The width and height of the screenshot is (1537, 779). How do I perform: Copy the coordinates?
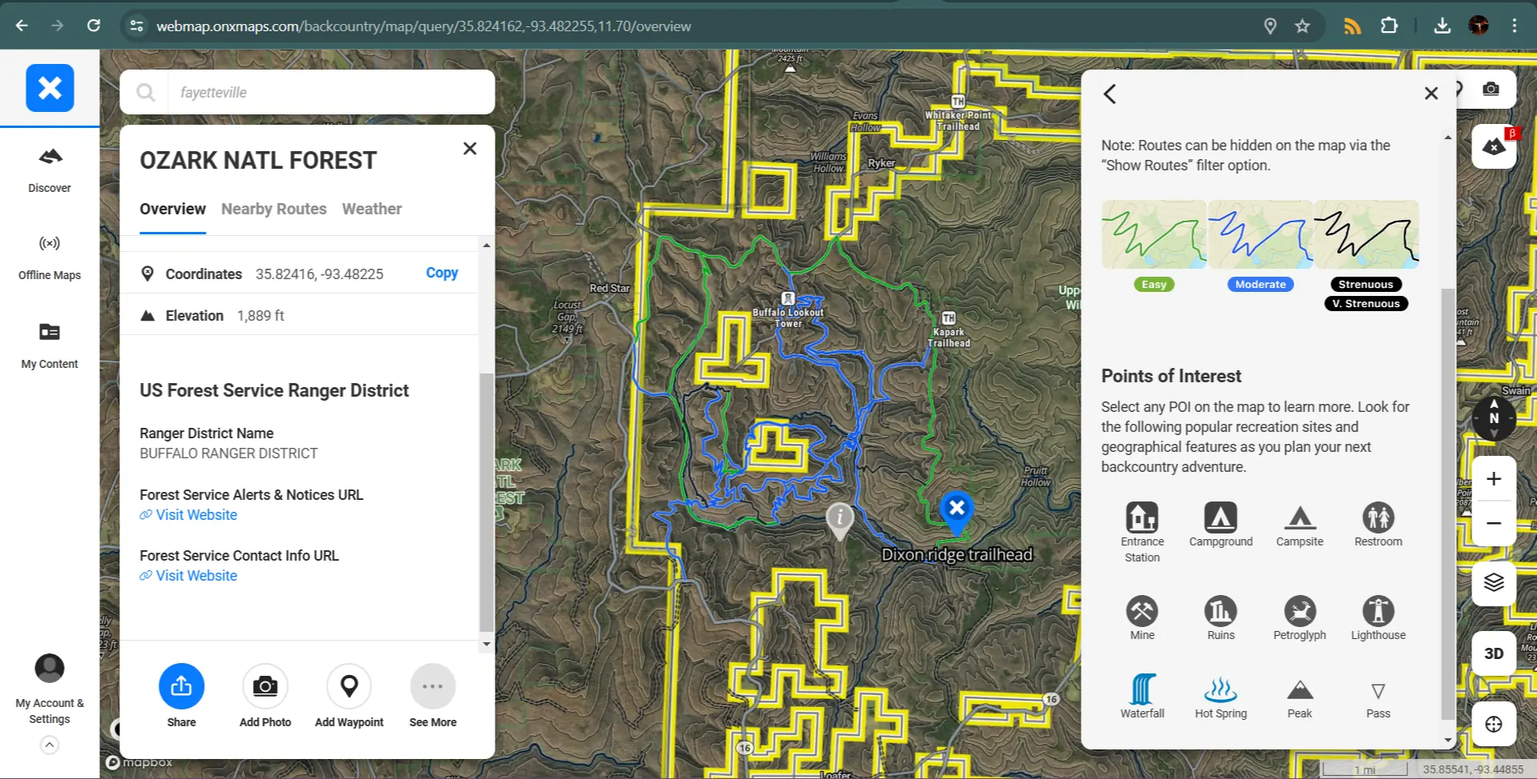coord(442,272)
